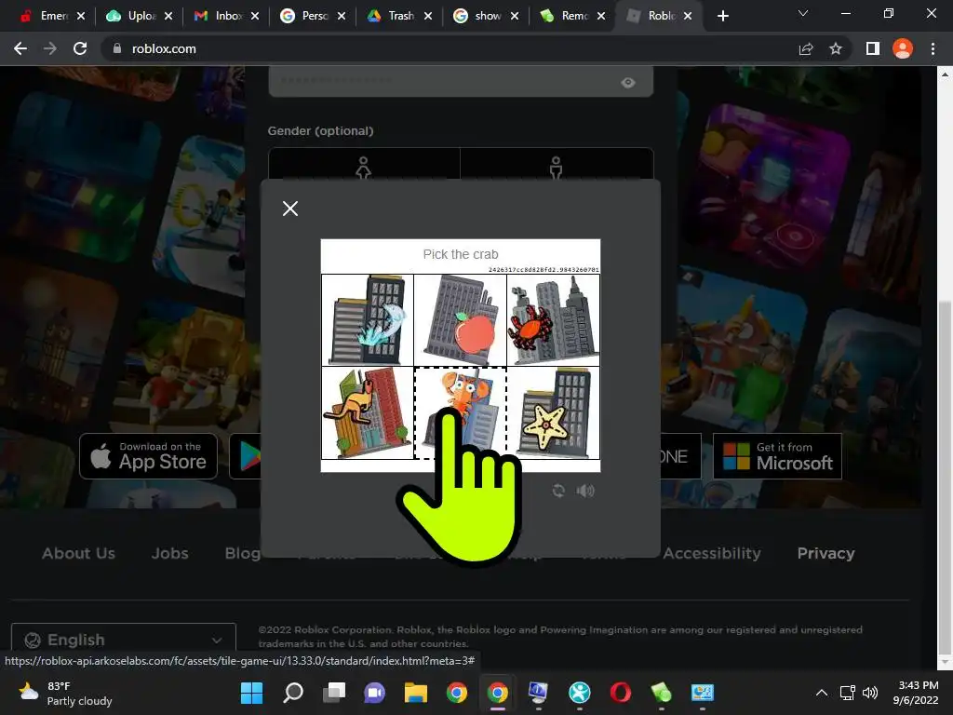Screen dimensions: 953x715
Task: Open a new browser tab
Action: pyautogui.click(x=722, y=16)
